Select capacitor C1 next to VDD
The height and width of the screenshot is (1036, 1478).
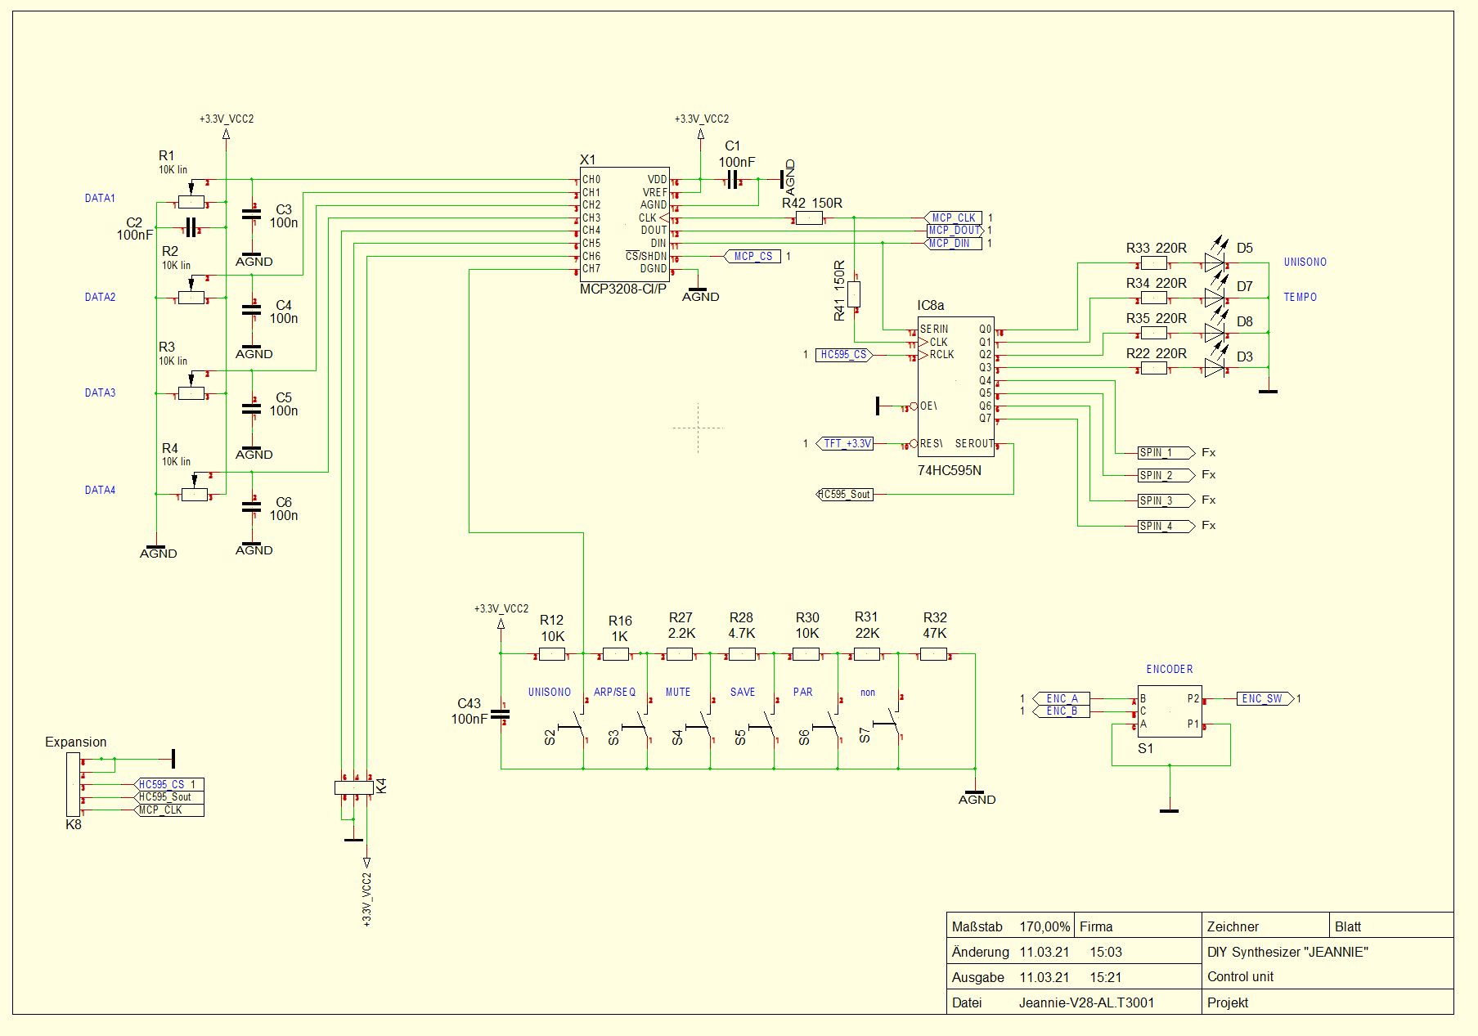click(x=733, y=180)
